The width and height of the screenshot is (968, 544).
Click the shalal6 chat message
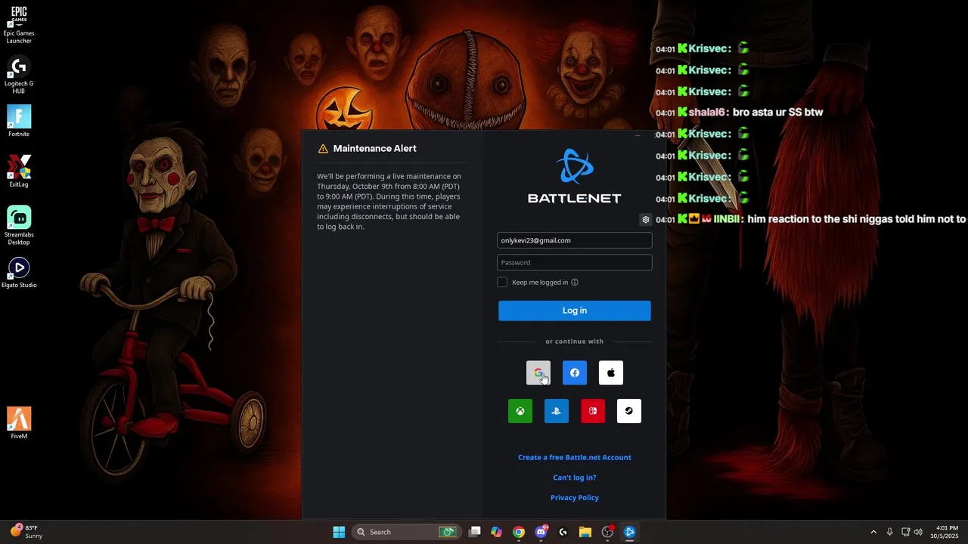[739, 113]
